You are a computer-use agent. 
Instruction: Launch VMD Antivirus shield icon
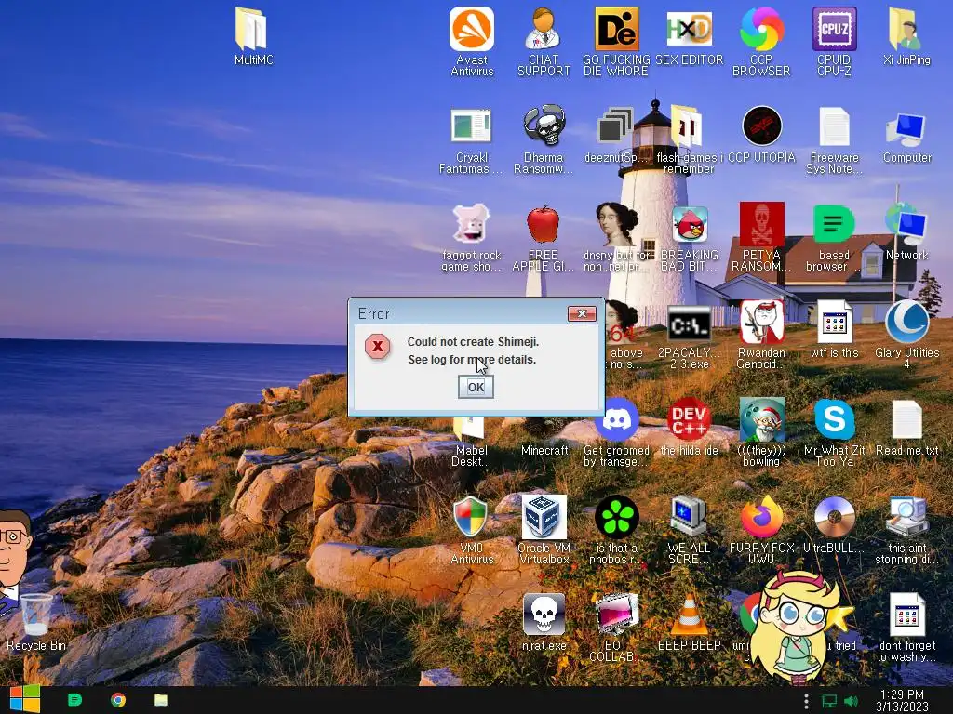[471, 529]
